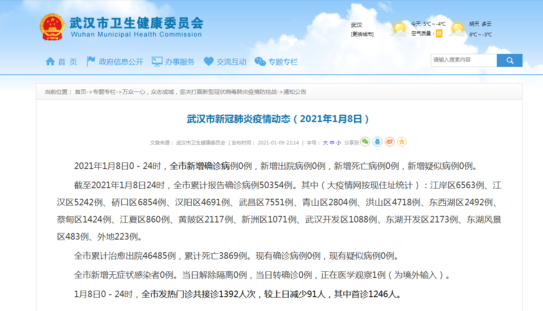Click text 东湖开发区2173例
This screenshot has height=311, width=543.
pyautogui.click(x=422, y=220)
